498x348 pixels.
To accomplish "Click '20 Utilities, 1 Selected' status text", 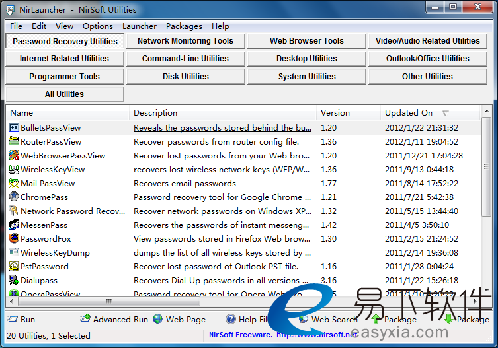I will click(48, 335).
